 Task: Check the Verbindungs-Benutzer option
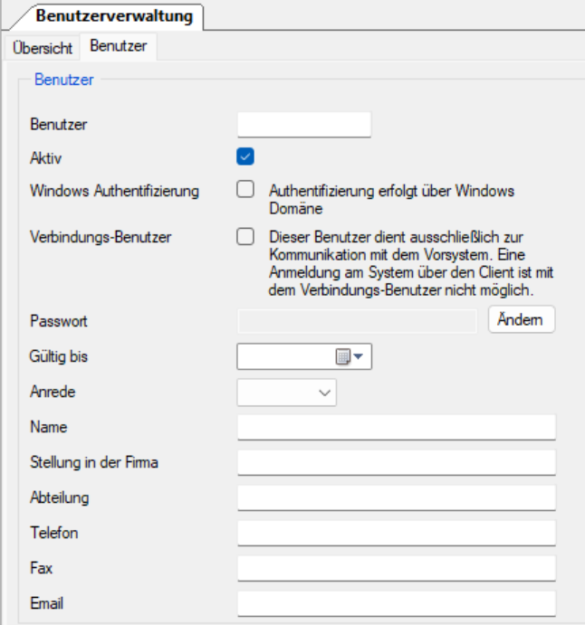[245, 237]
